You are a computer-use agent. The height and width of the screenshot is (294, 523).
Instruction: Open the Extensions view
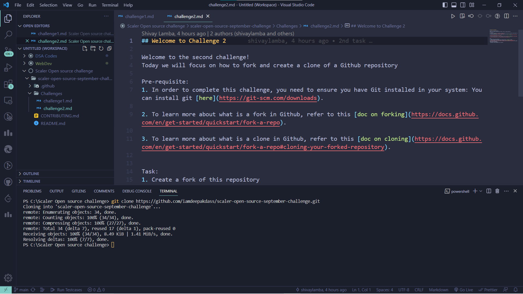point(8,84)
